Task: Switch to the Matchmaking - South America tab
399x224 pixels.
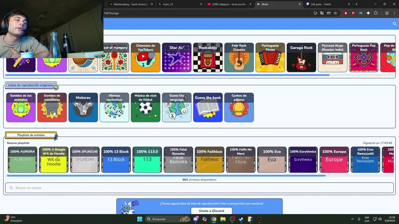Action: 130,4
